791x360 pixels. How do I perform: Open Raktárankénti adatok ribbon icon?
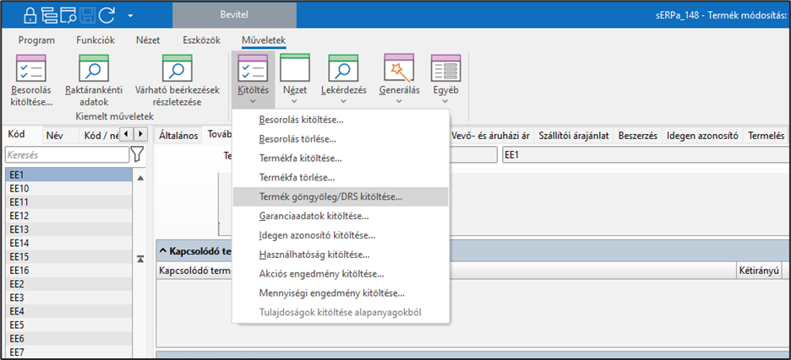coord(93,68)
